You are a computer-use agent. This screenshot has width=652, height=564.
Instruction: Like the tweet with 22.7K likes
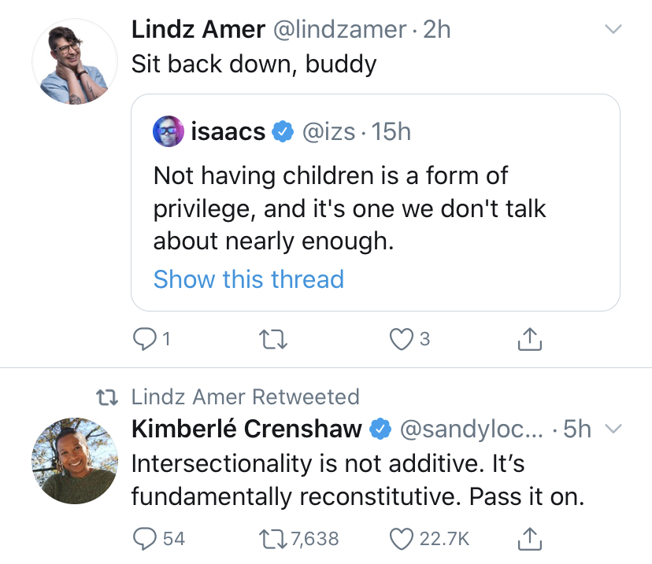[x=402, y=539]
